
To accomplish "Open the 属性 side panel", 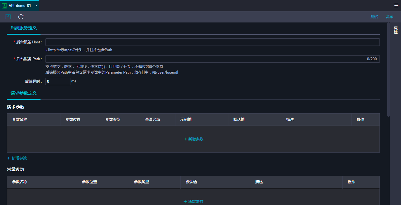I will click(396, 30).
